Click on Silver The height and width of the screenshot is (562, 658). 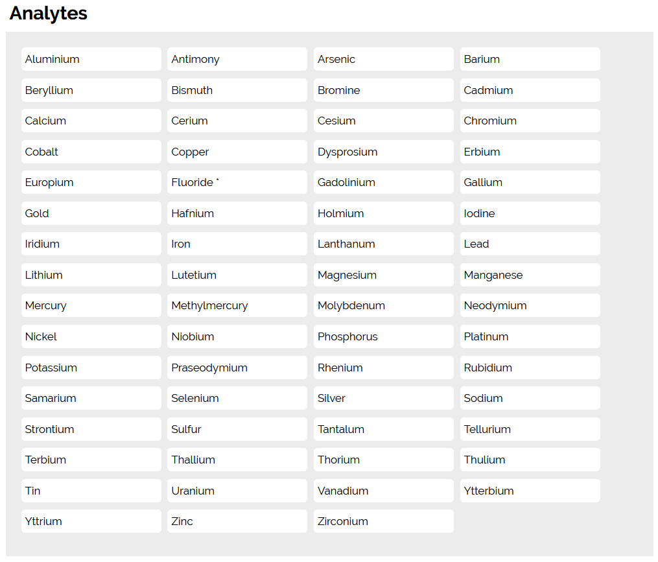[384, 399]
